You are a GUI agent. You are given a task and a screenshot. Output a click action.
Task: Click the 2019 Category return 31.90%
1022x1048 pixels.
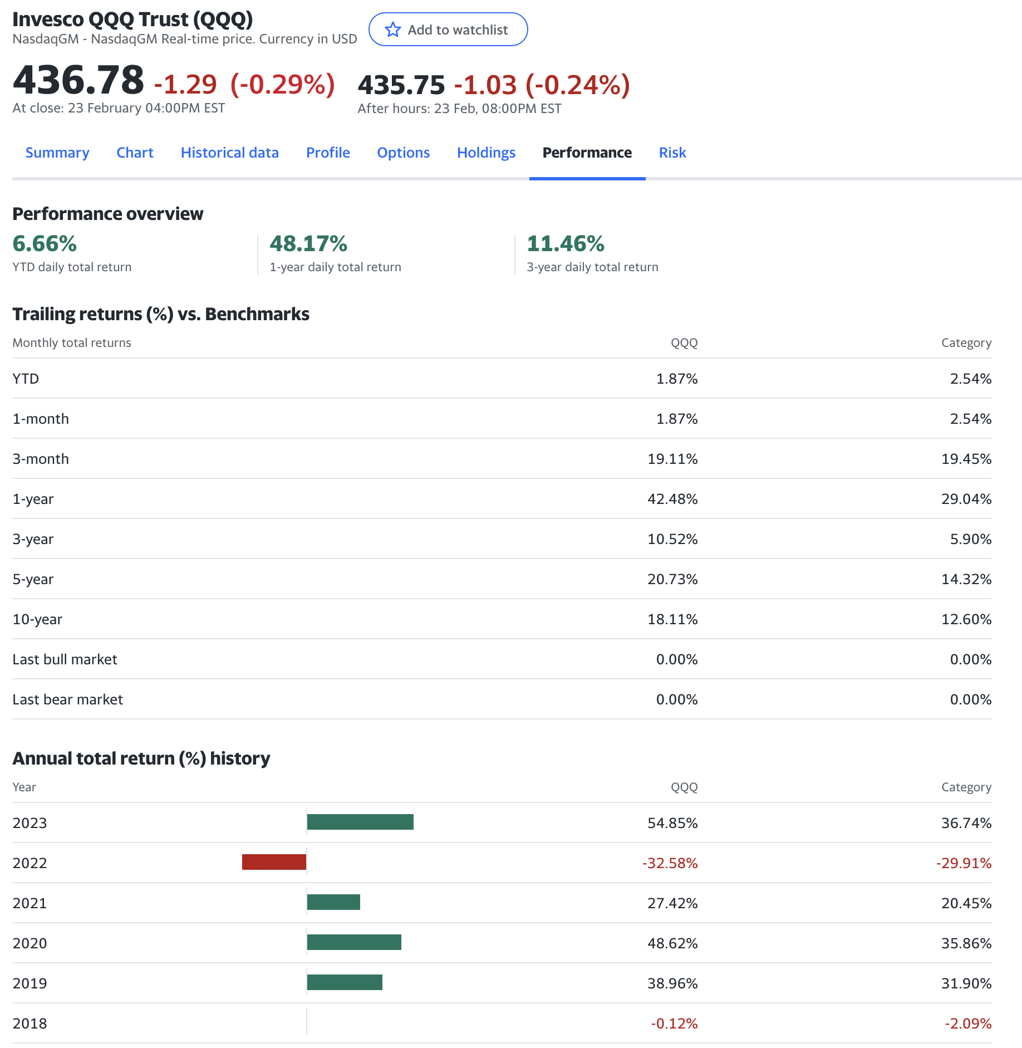(x=966, y=983)
